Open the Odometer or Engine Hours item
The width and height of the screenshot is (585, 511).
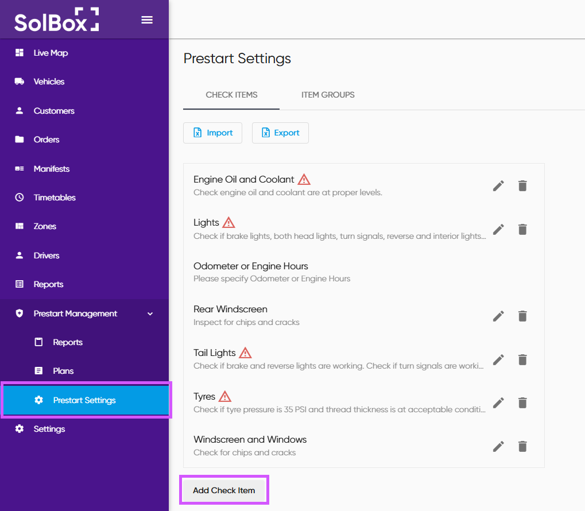pyautogui.click(x=251, y=266)
